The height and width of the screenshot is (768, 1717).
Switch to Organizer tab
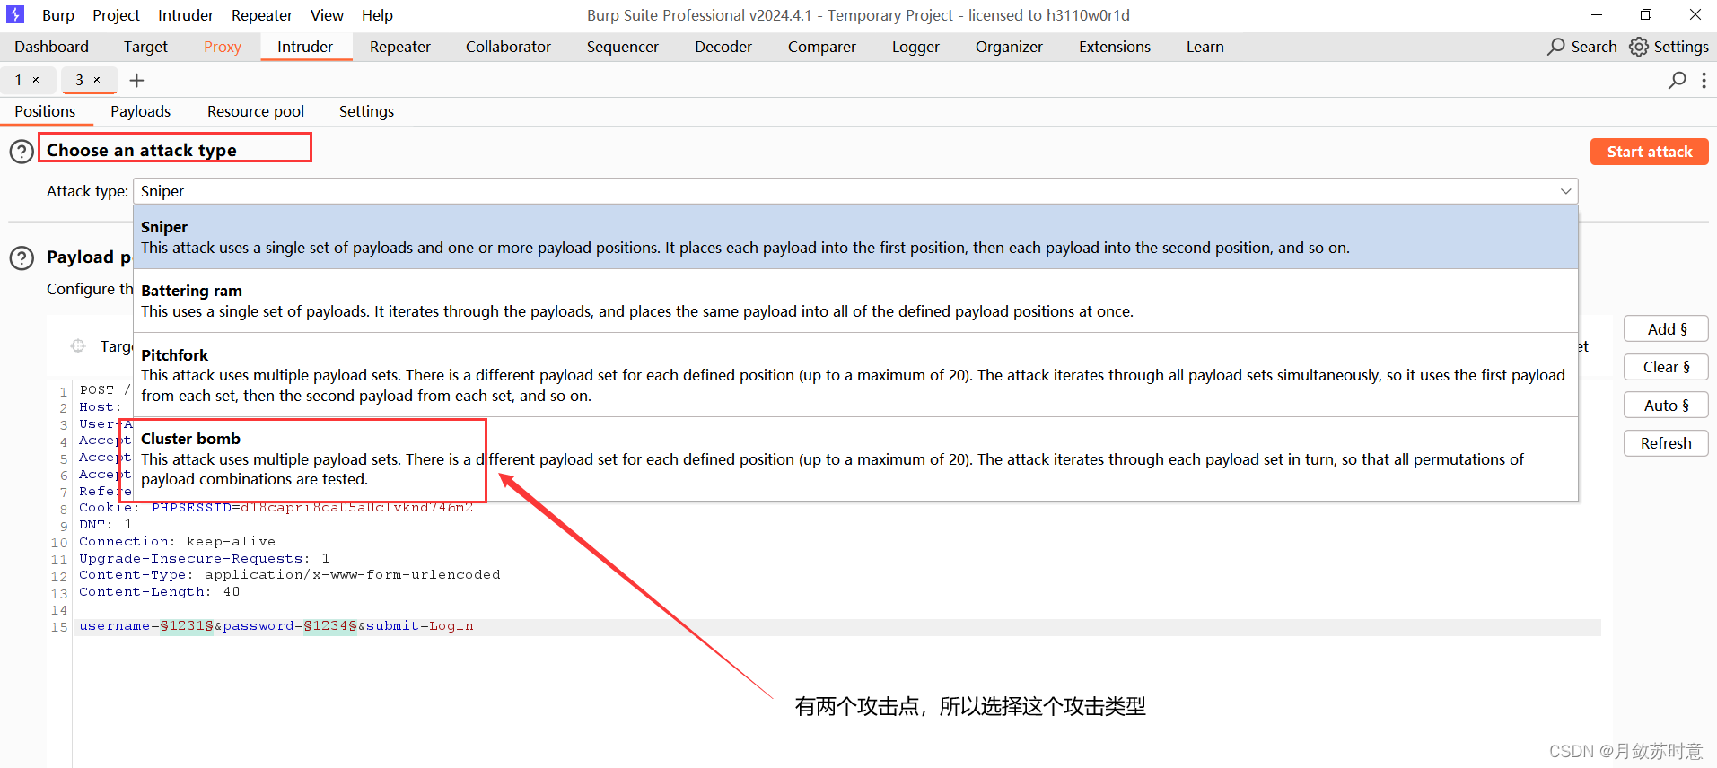pyautogui.click(x=1009, y=47)
